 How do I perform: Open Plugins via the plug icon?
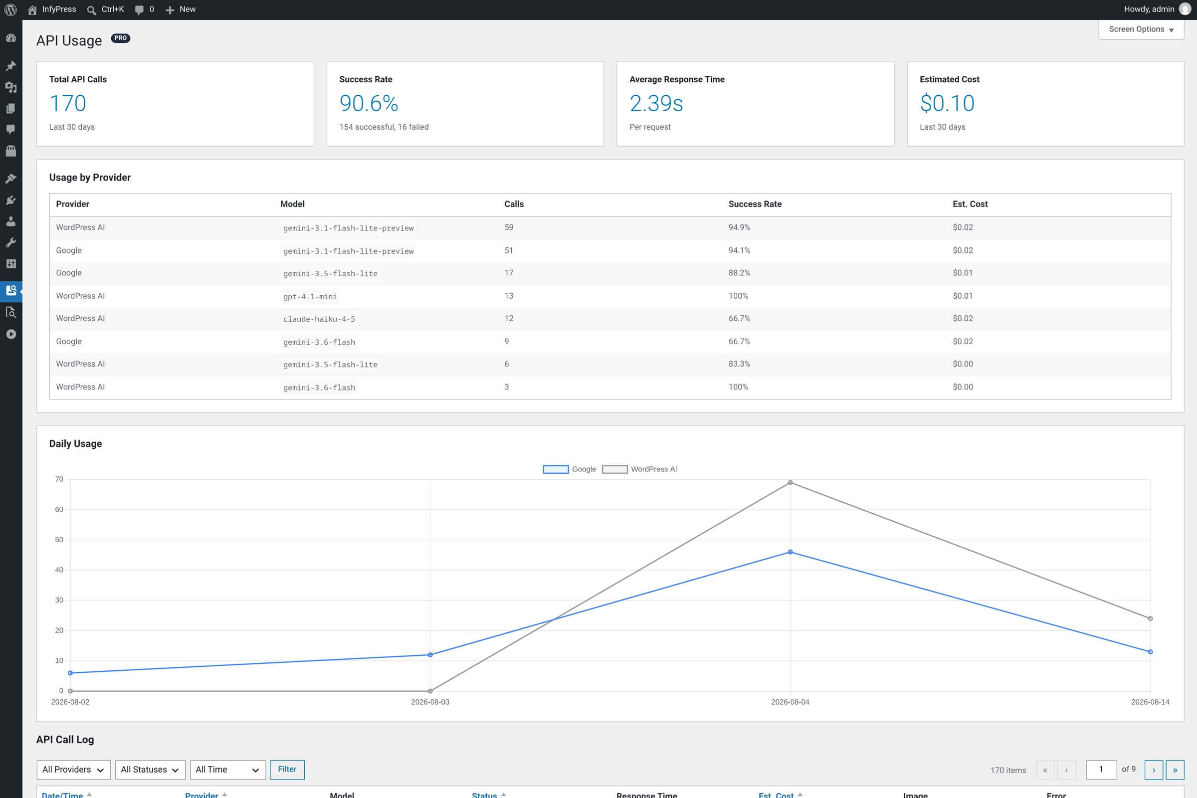[10, 200]
